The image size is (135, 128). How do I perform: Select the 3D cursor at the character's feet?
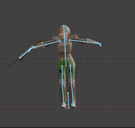point(66,106)
